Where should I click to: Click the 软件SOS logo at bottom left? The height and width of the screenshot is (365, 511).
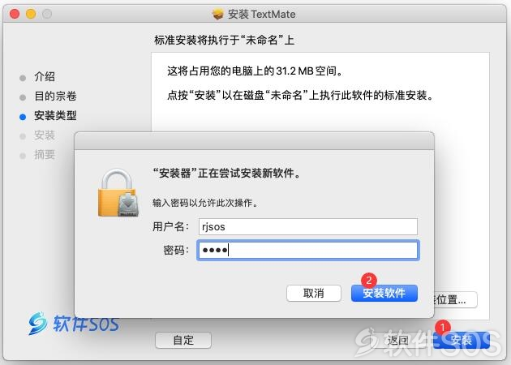tap(73, 324)
